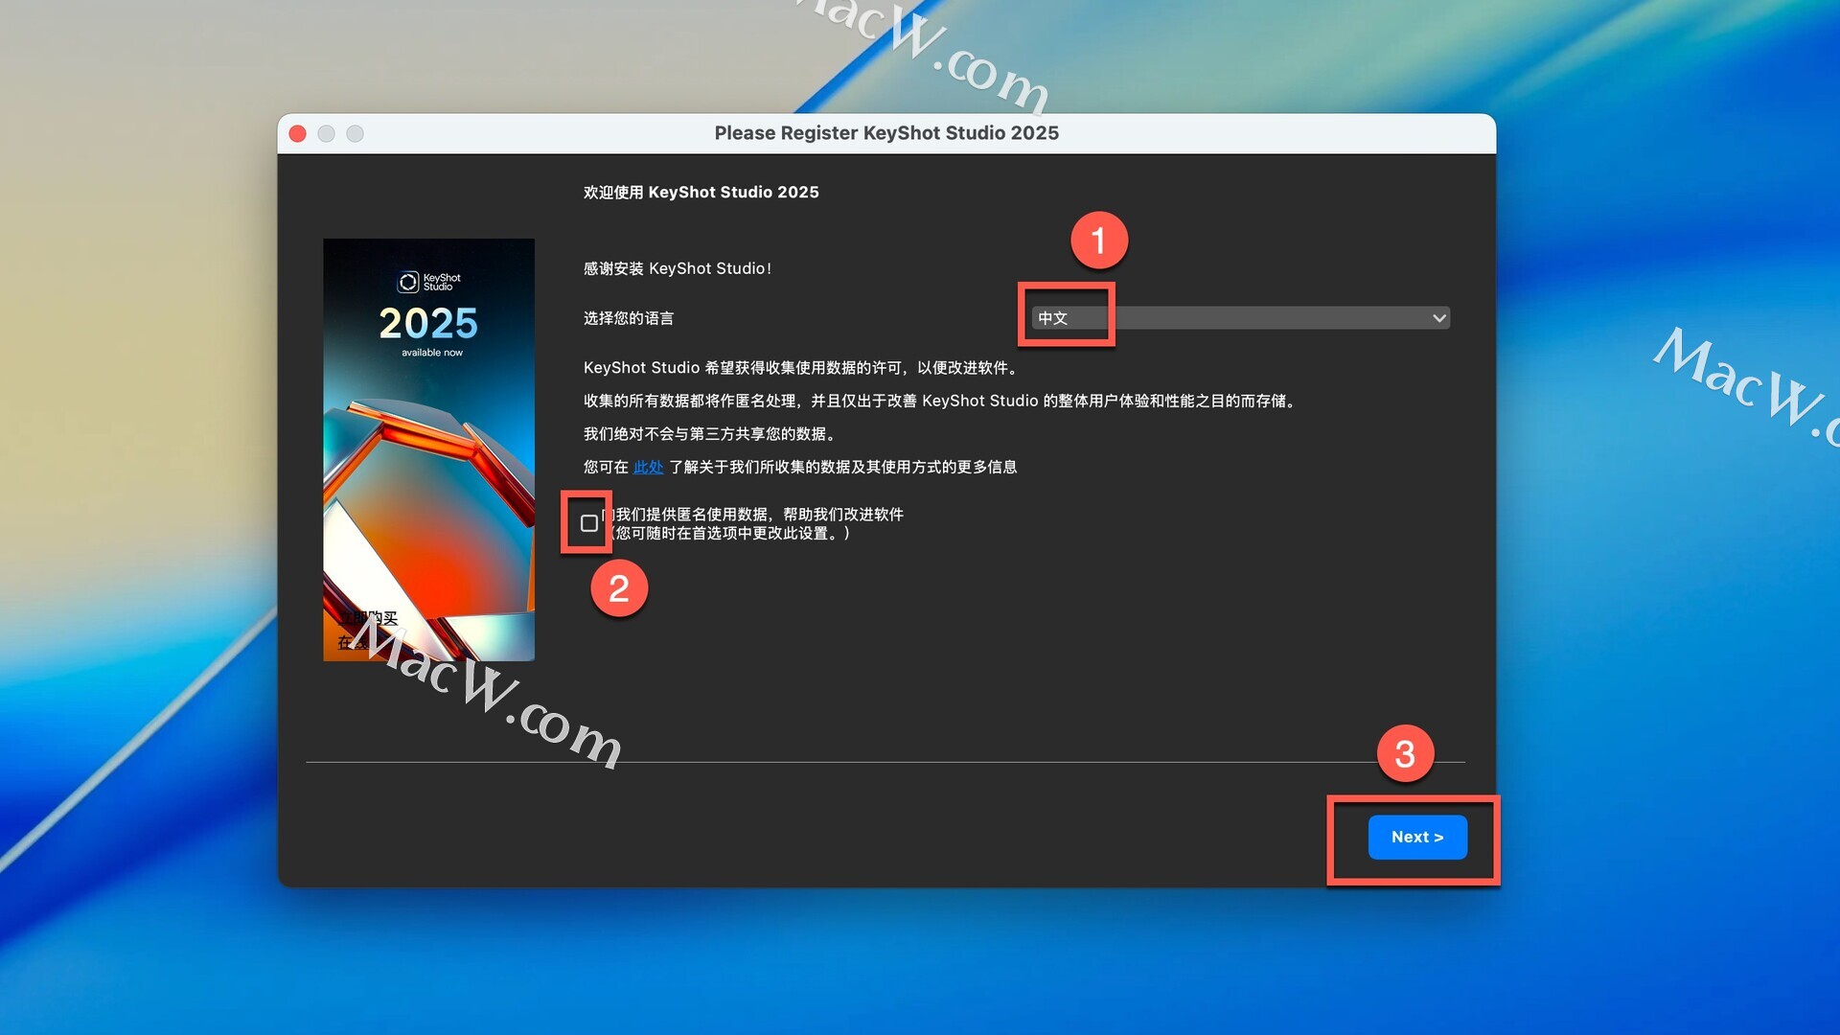The image size is (1840, 1035).
Task: Open the language dropdown showing 中文
Action: 1240,317
